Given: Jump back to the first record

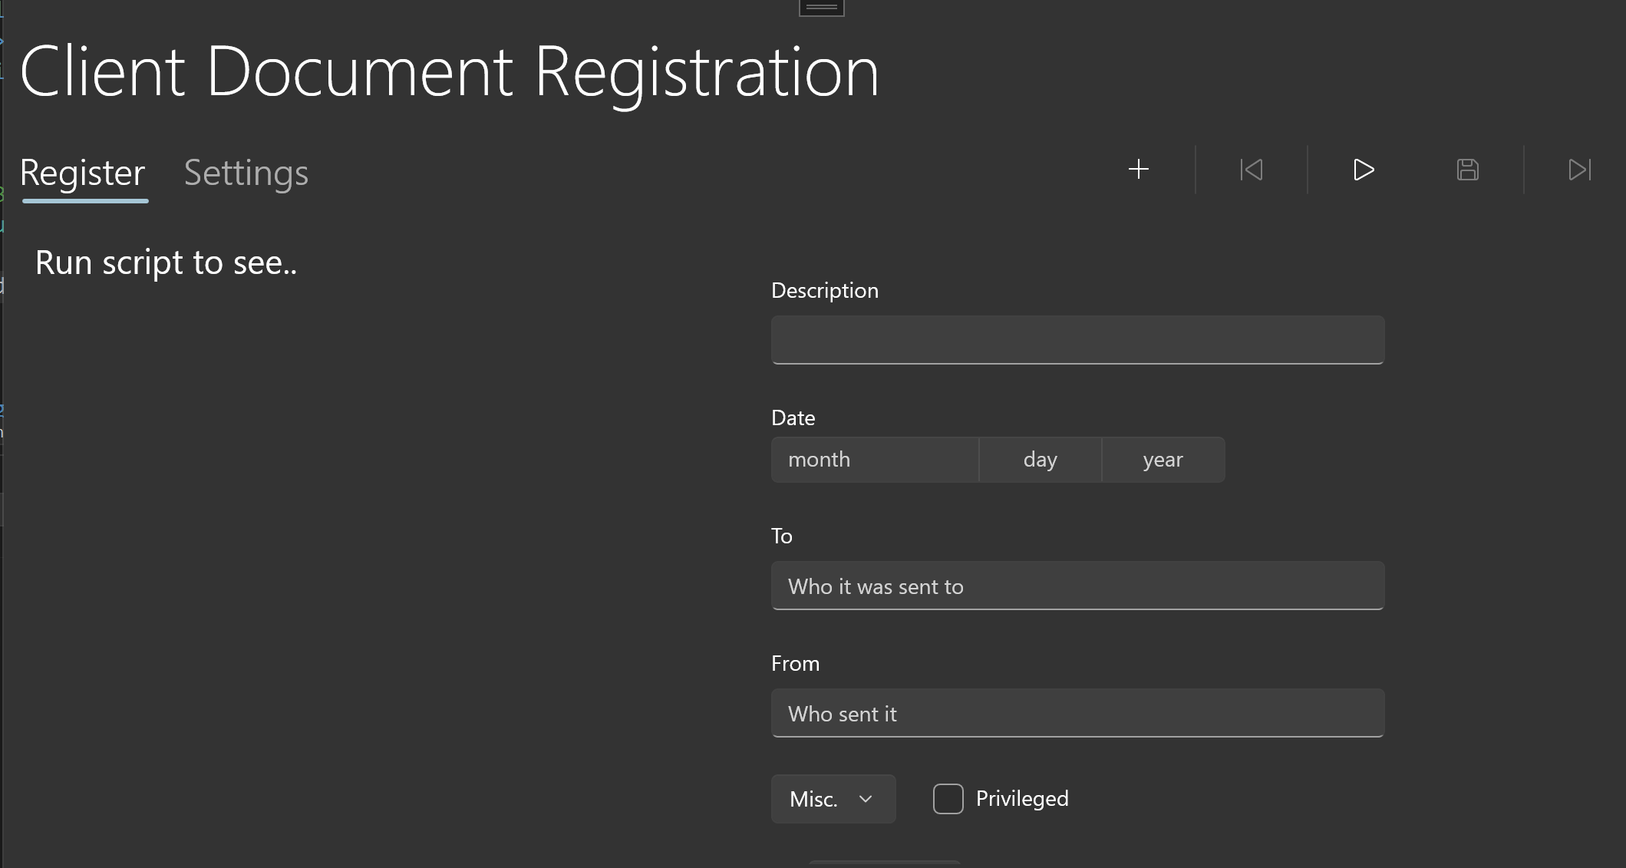Looking at the screenshot, I should 1251,170.
